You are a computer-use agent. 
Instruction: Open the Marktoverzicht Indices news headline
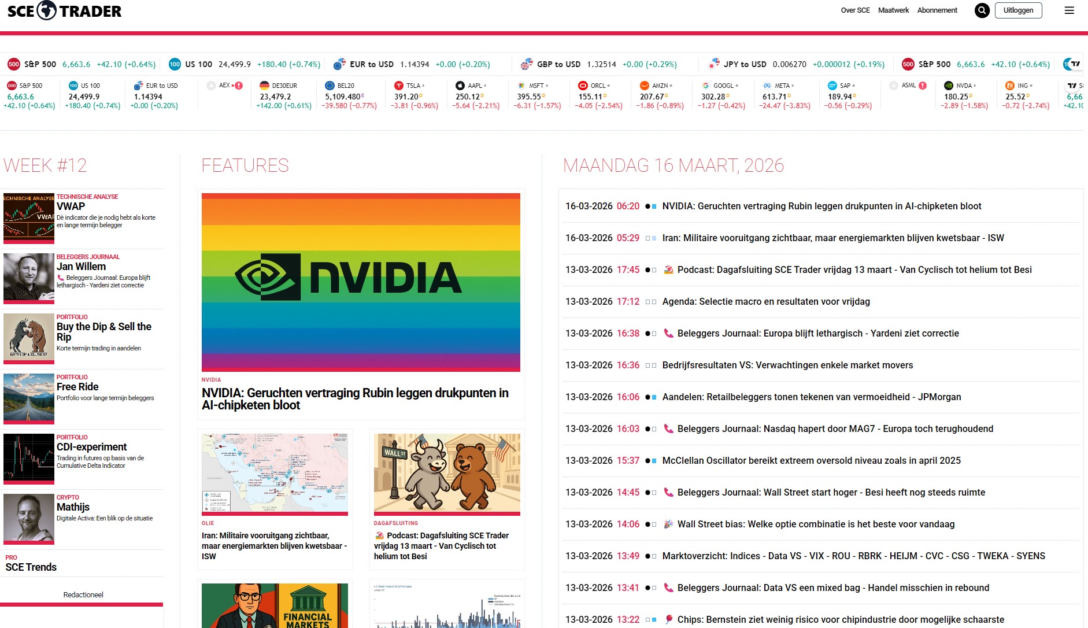[x=854, y=556]
